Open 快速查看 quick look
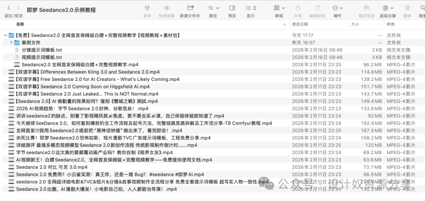425x201 pixels. [167, 8]
